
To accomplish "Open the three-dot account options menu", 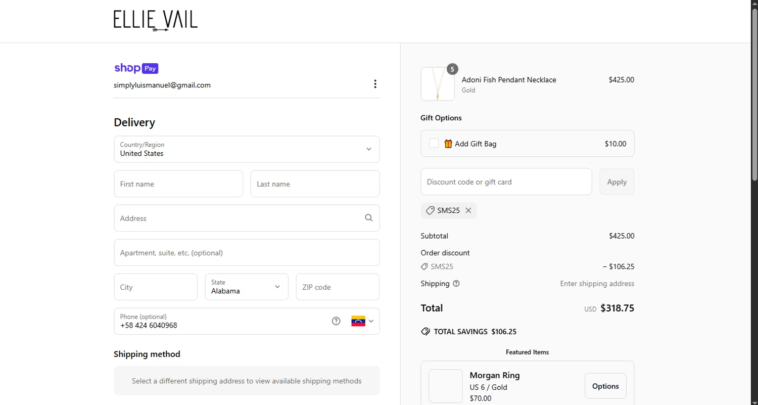I will coord(375,84).
